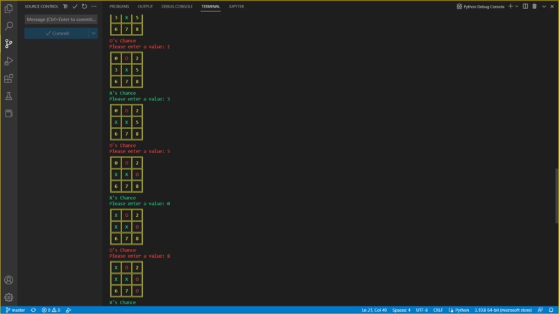Viewport: 559px width, 314px height.
Task: Create a new terminal with plus icon
Action: point(510,6)
